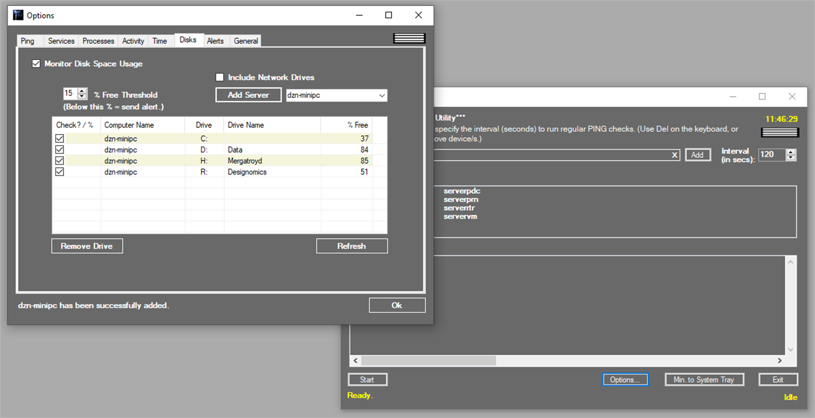815x418 pixels.
Task: Click the Options window app icon
Action: pos(17,15)
